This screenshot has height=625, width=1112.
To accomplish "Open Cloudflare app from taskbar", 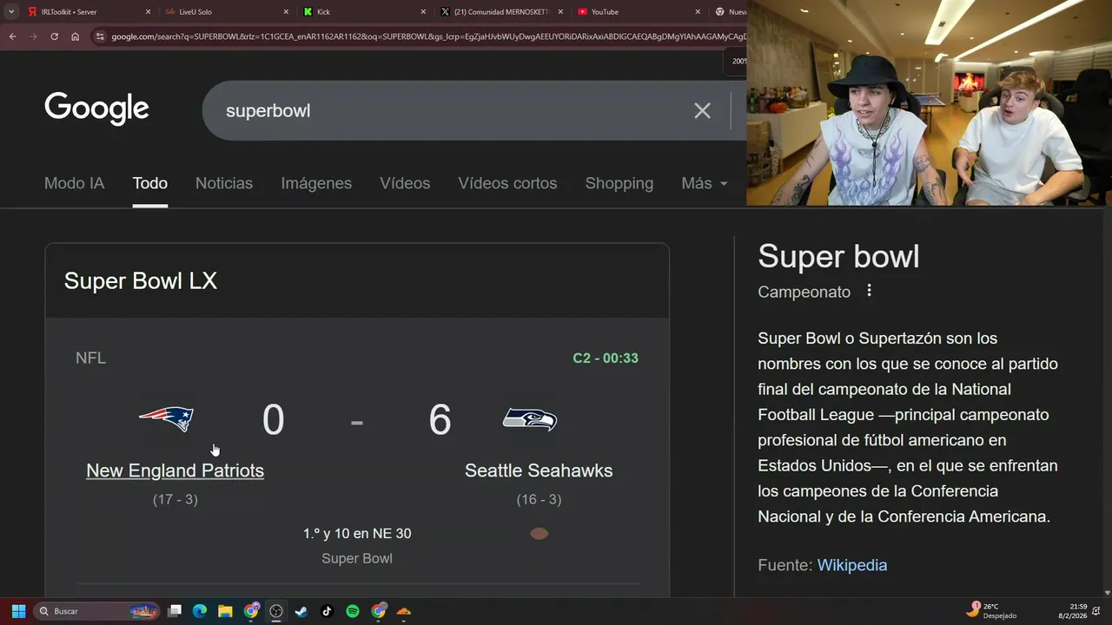I will coord(403,611).
